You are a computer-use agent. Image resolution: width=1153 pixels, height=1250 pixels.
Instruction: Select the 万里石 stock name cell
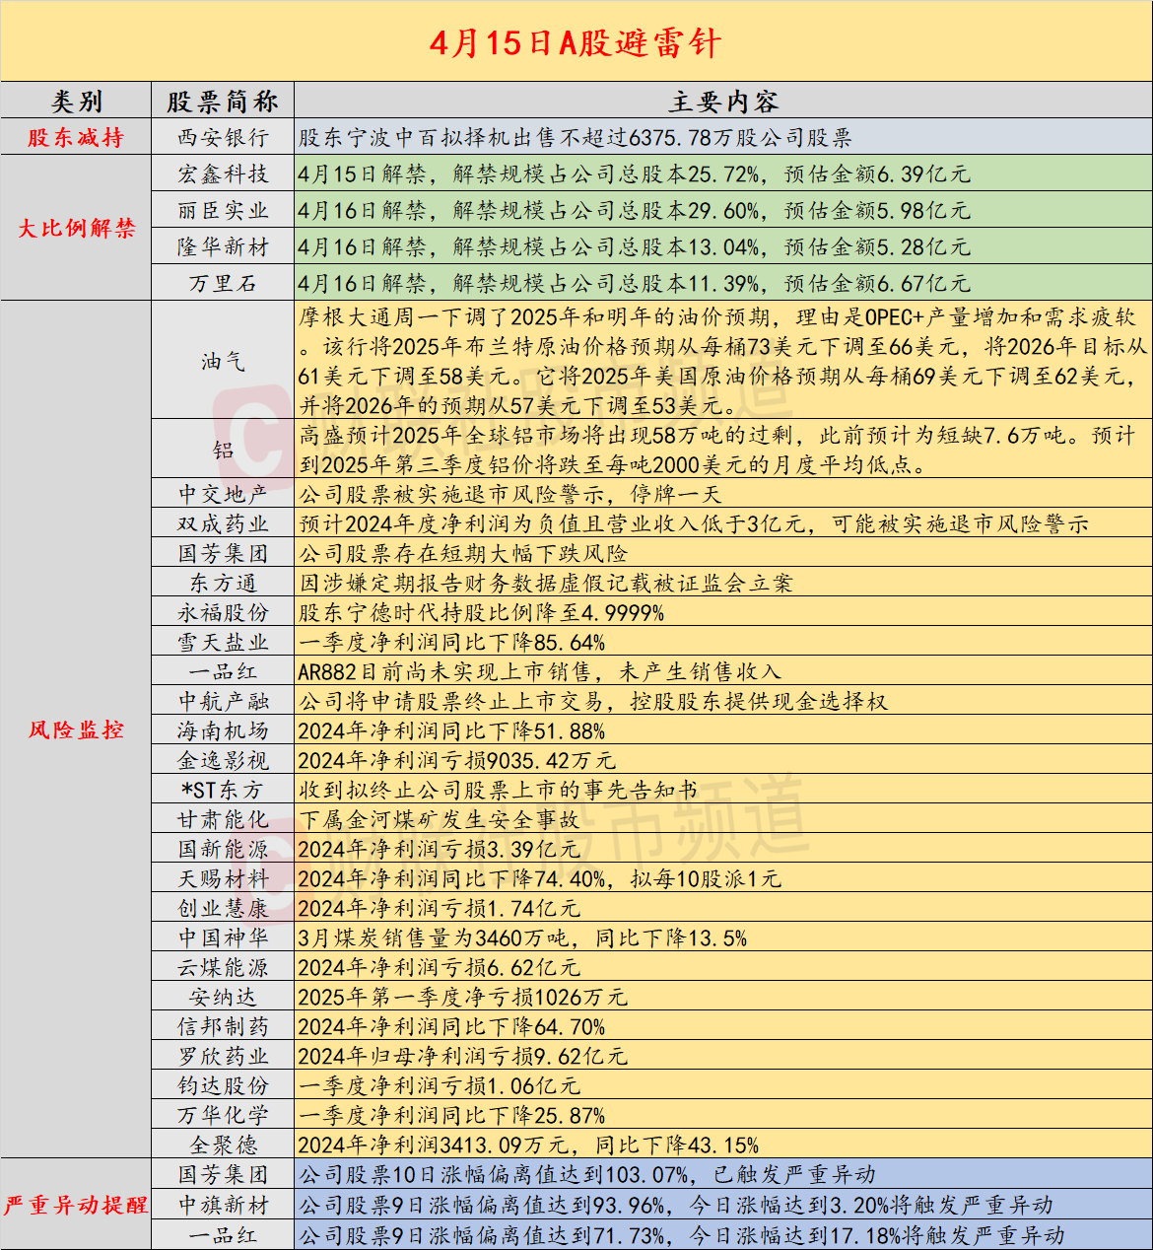pyautogui.click(x=223, y=283)
